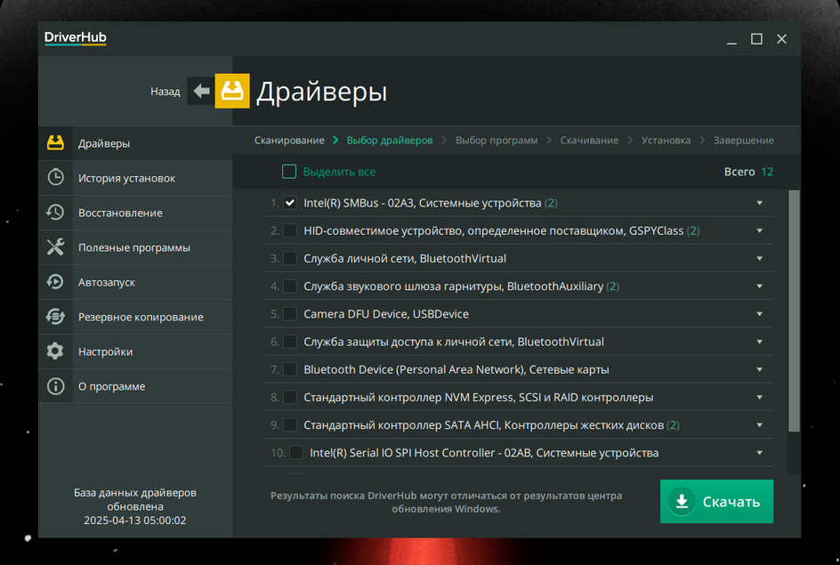Click database update date 2025-04-13 05:00:02
Viewport: 840px width, 565px height.
pos(135,520)
